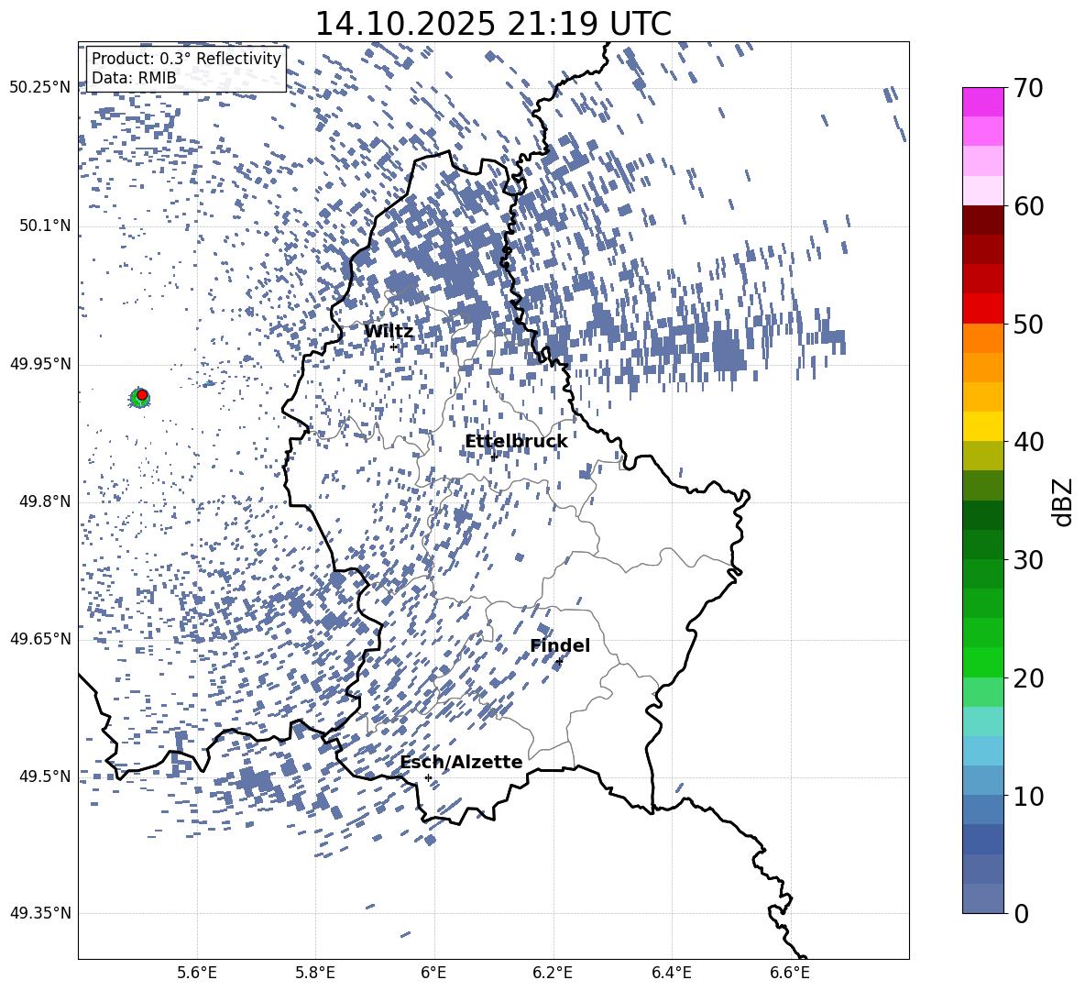This screenshot has height=991, width=1085.
Task: Click the slate-blue bottom colorbar segment
Action: (x=983, y=898)
